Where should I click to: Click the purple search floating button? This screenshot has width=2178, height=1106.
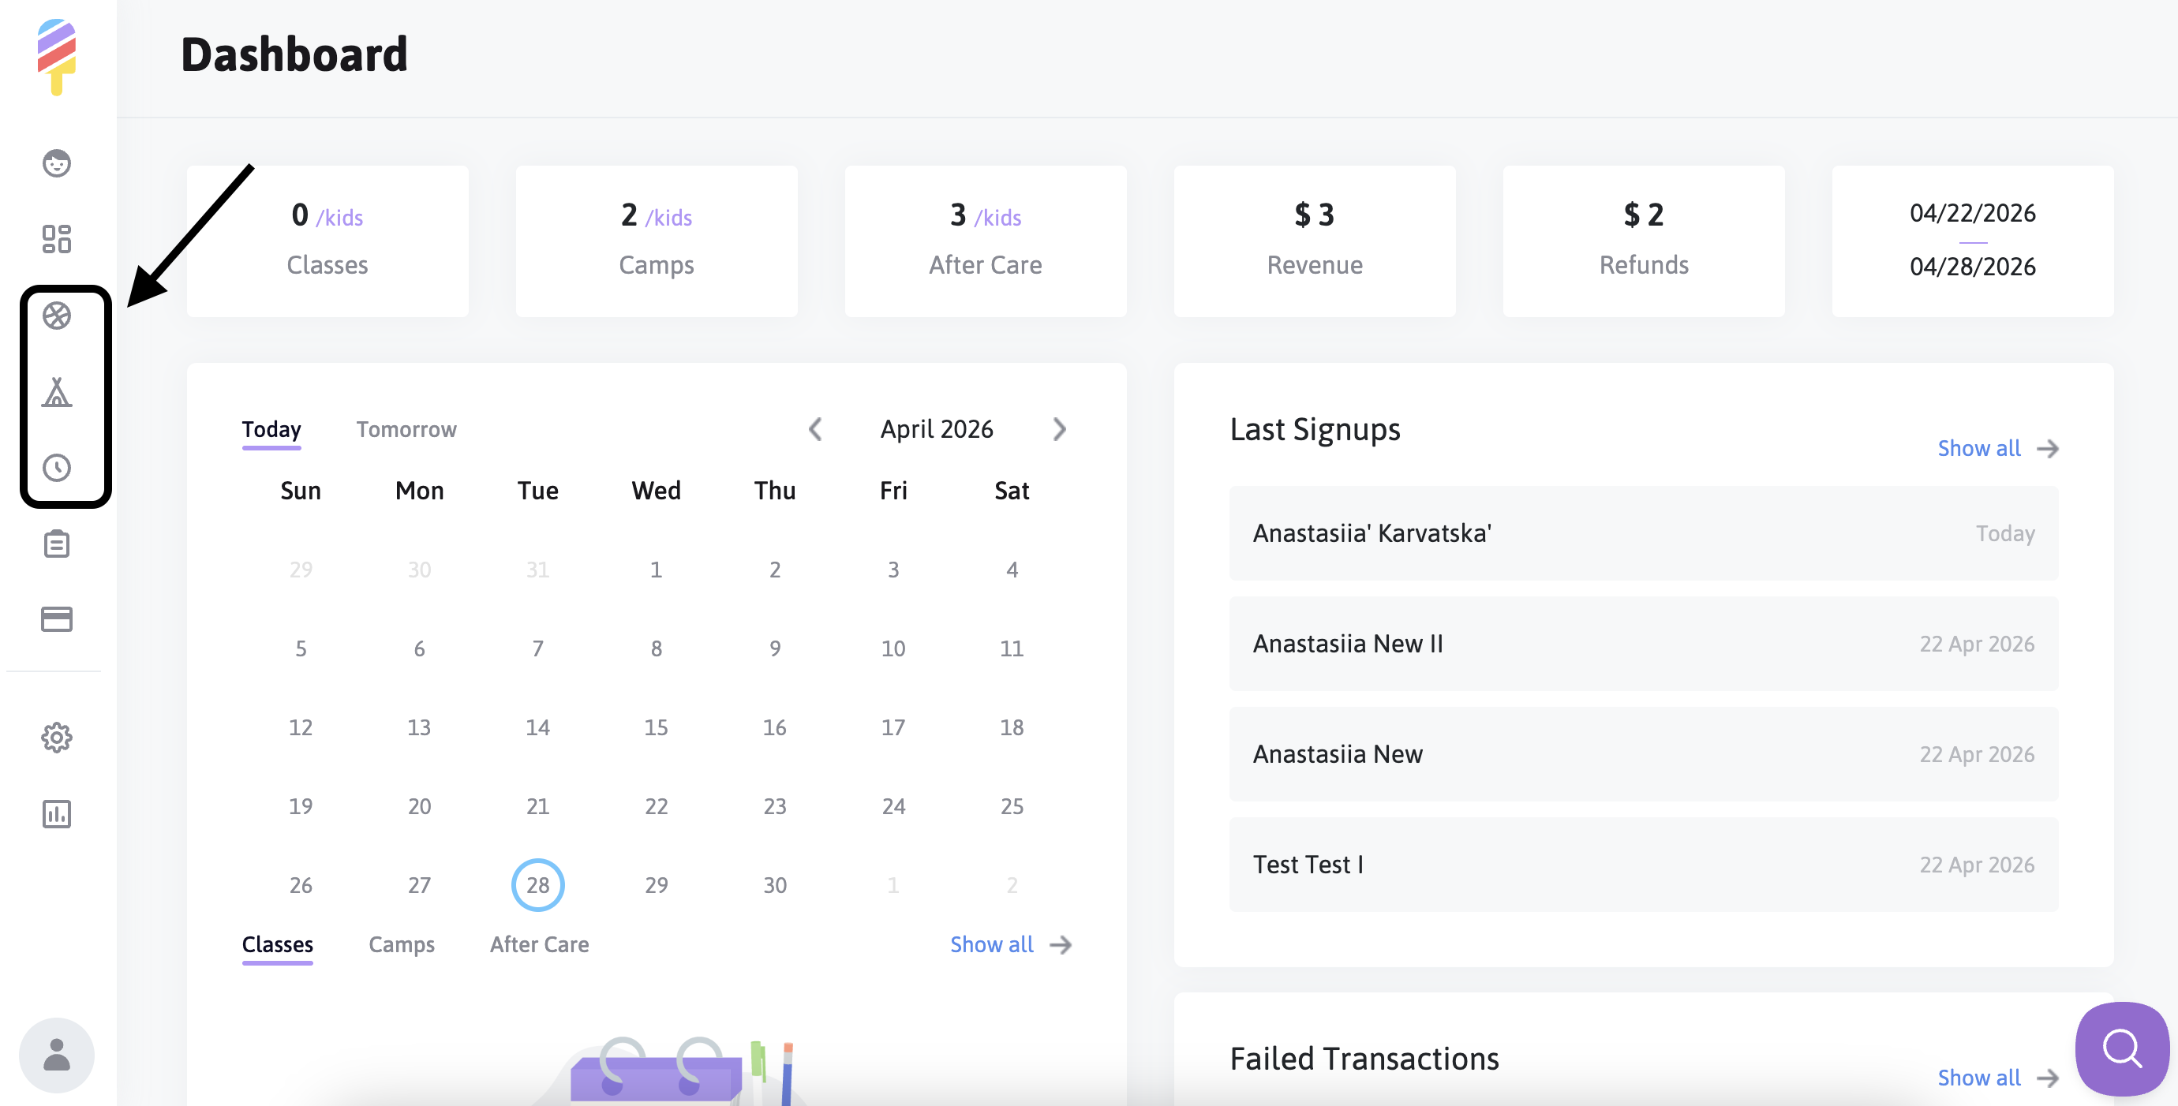click(x=2120, y=1048)
